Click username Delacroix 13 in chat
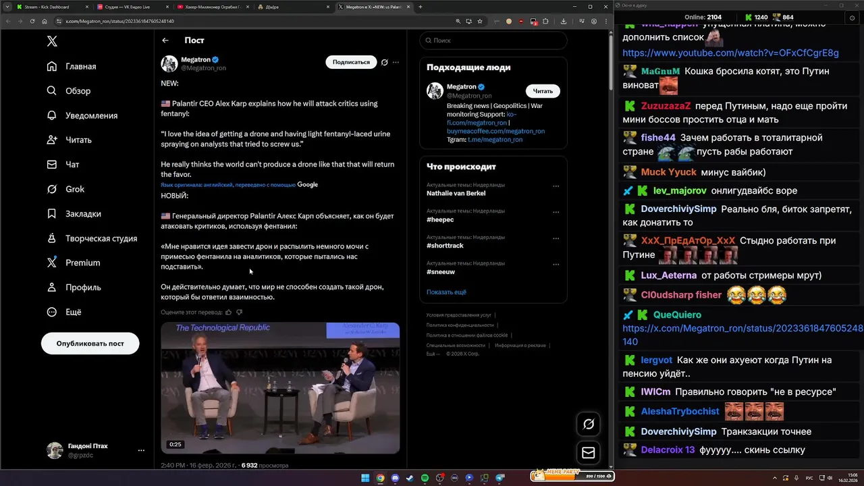The image size is (864, 486). (668, 450)
